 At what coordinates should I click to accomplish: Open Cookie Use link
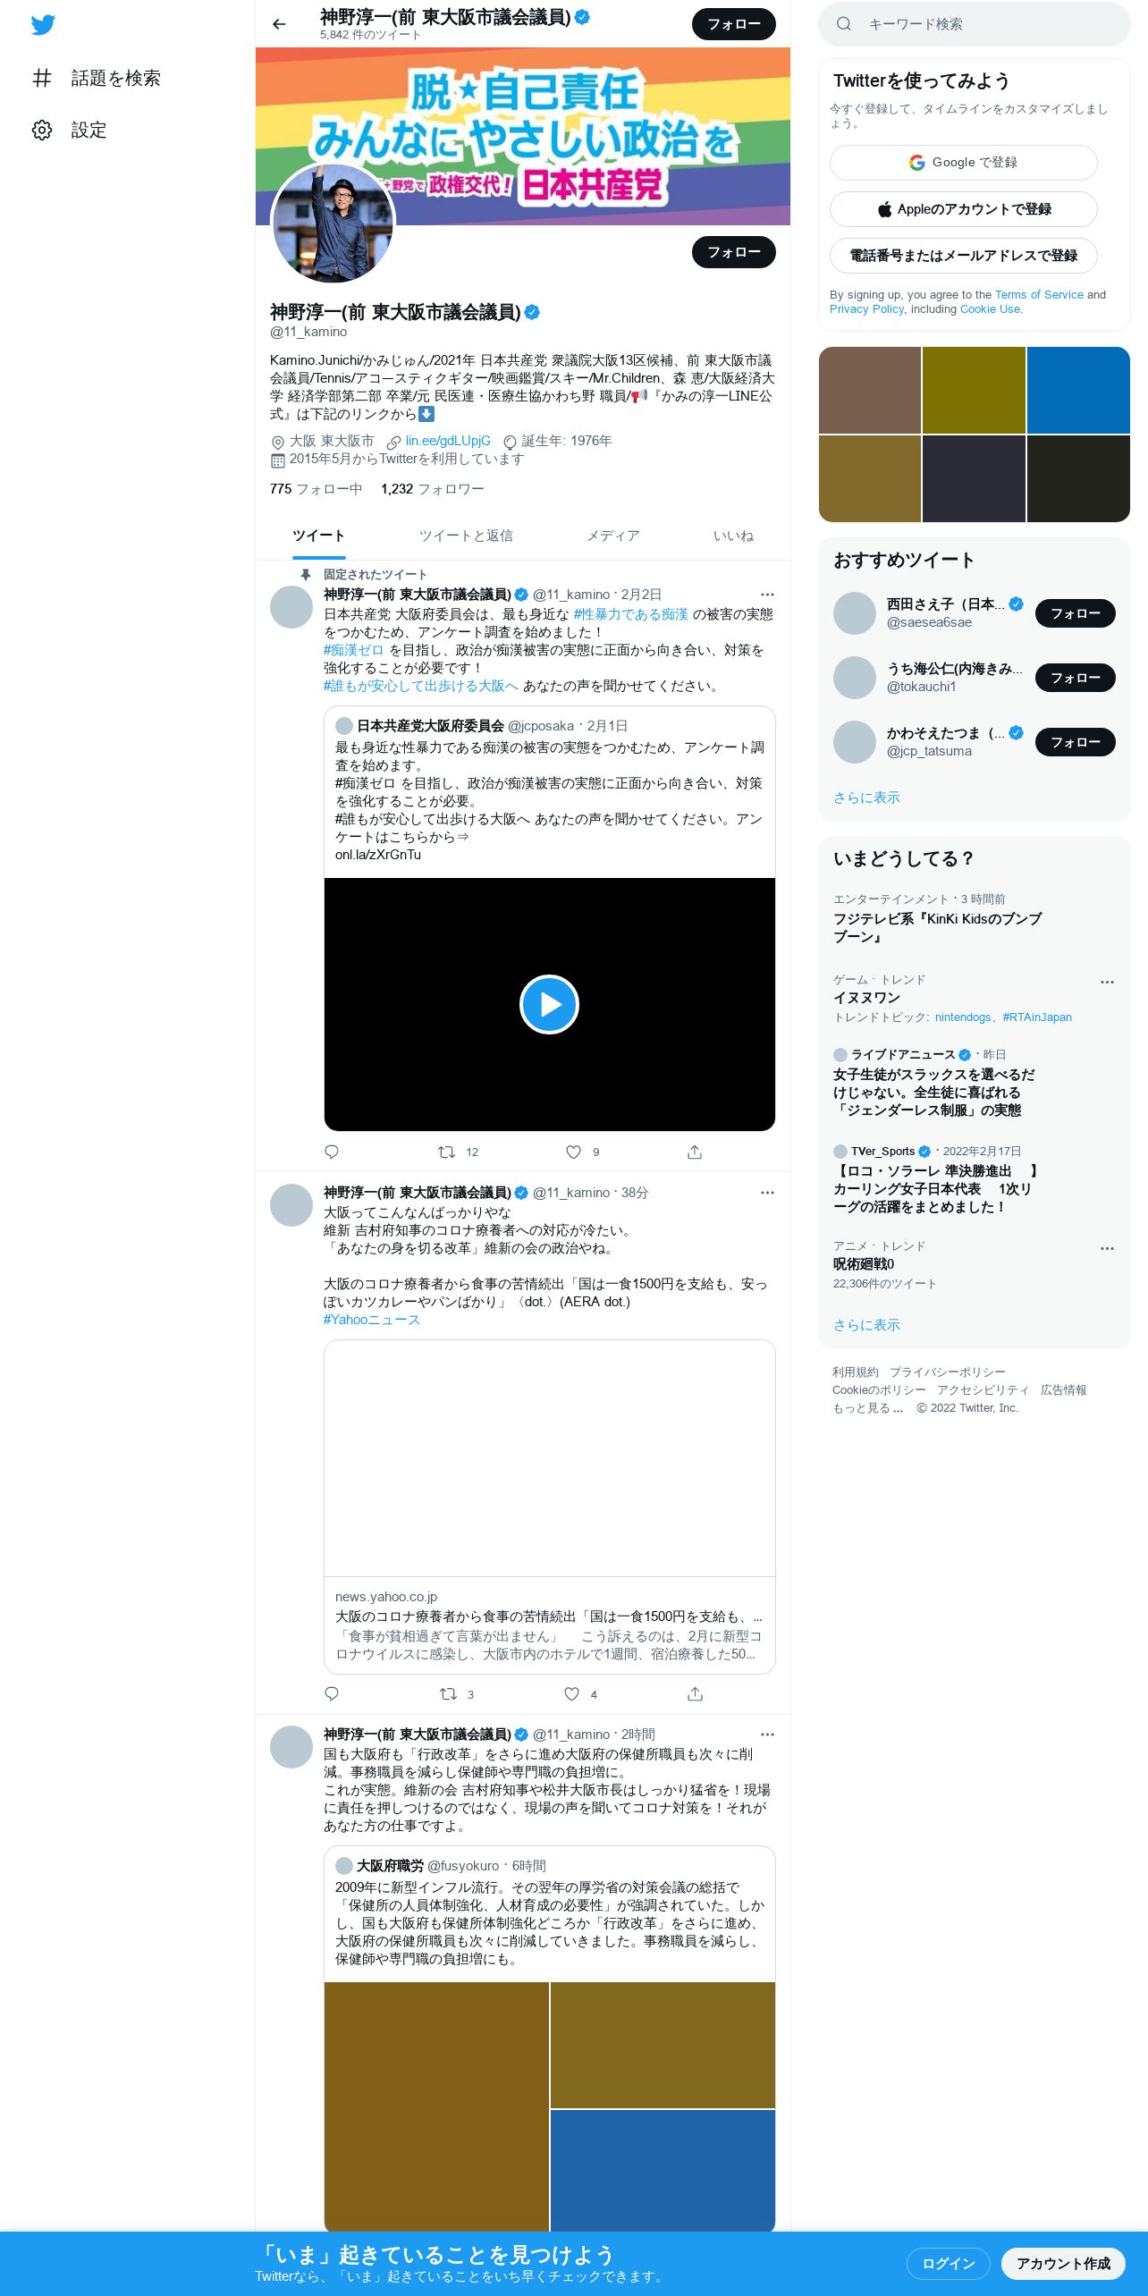click(x=990, y=309)
